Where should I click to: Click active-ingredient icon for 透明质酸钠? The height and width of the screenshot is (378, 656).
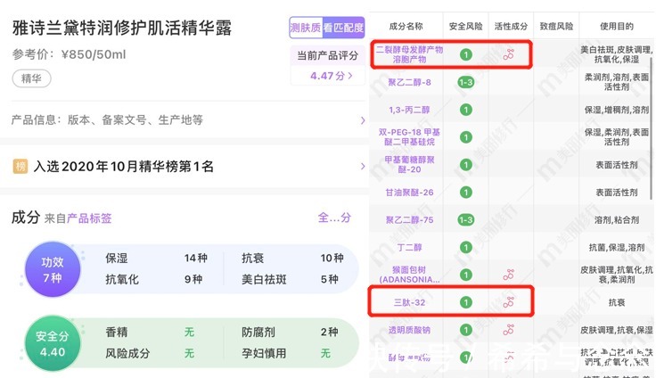coord(508,330)
